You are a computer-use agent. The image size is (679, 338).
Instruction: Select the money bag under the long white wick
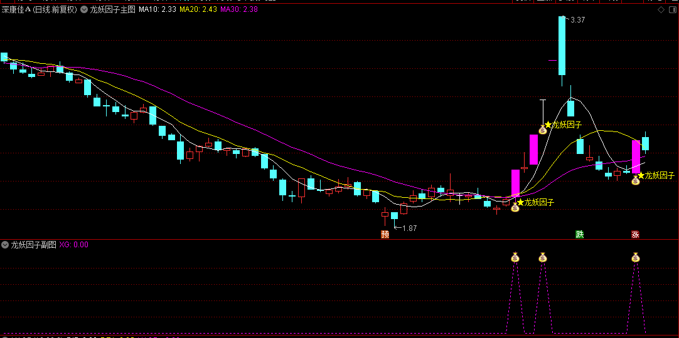[543, 129]
